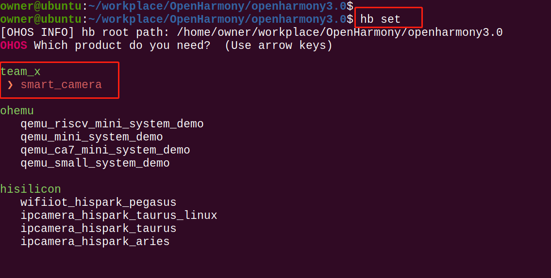The width and height of the screenshot is (551, 278).
Task: Choose qemu_riscv_mini_system_demo from the list
Action: (112, 124)
